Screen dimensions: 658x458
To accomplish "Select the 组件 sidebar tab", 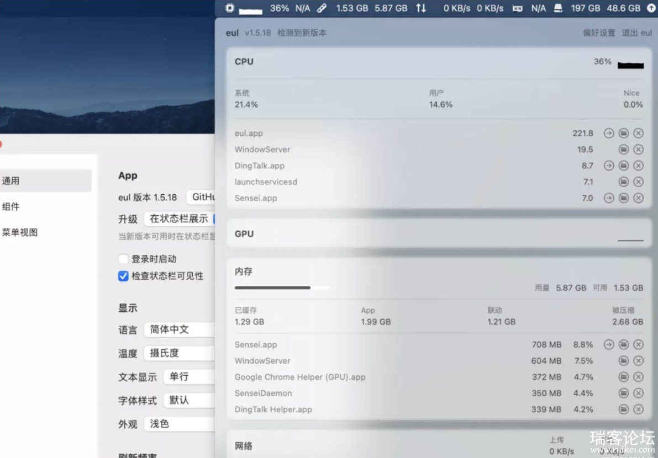I will pos(11,207).
